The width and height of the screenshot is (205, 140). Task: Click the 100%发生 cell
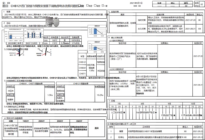coord(76,40)
